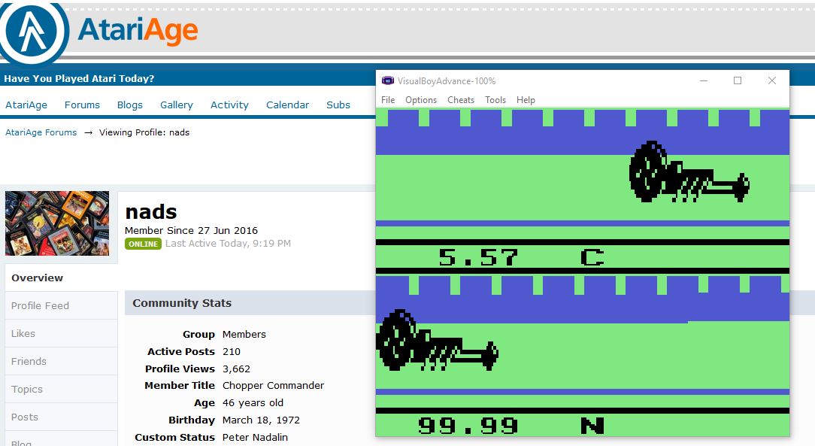The image size is (815, 446).
Task: Click the N gear indicator in game
Action: click(x=592, y=426)
